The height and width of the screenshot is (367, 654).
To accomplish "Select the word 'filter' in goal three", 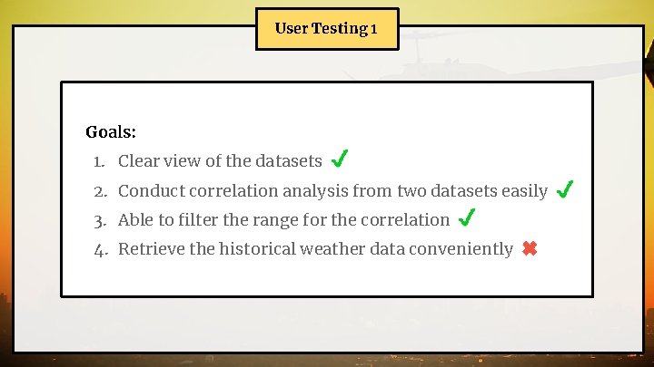I will 198,219.
